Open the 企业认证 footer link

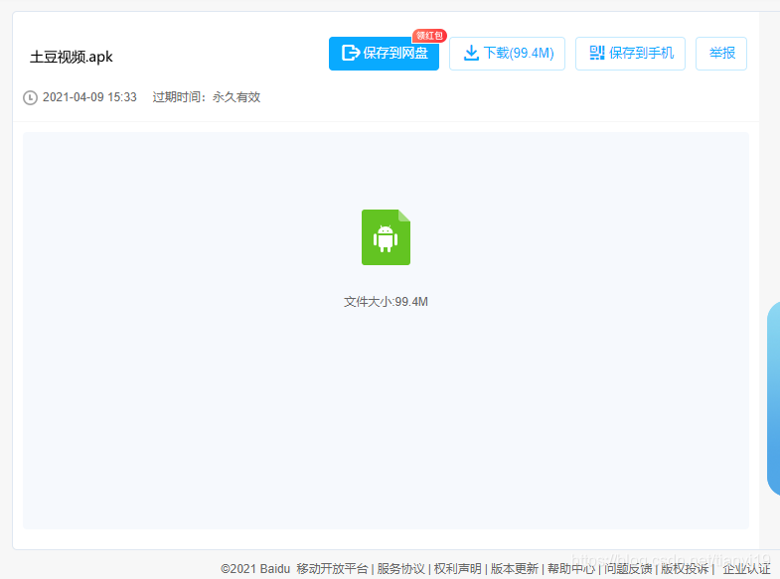pyautogui.click(x=746, y=568)
